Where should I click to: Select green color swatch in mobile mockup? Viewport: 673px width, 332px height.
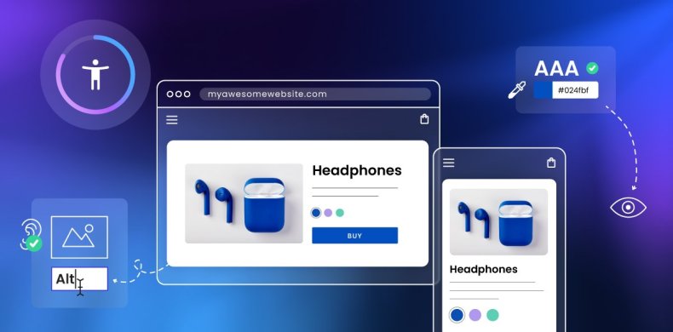[492, 315]
